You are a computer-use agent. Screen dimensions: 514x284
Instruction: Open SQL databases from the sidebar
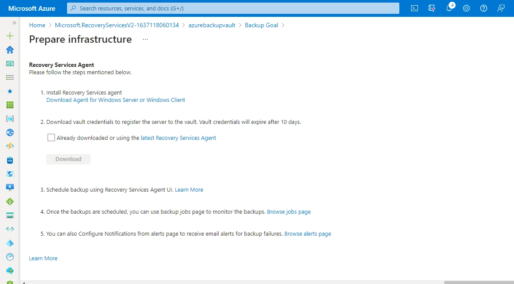point(10,160)
